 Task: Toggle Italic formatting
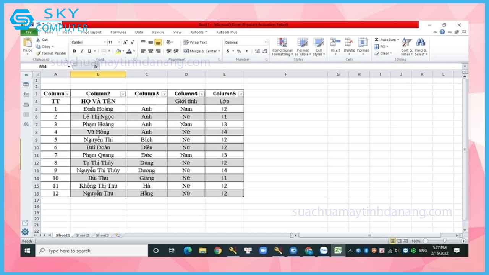[x=82, y=51]
